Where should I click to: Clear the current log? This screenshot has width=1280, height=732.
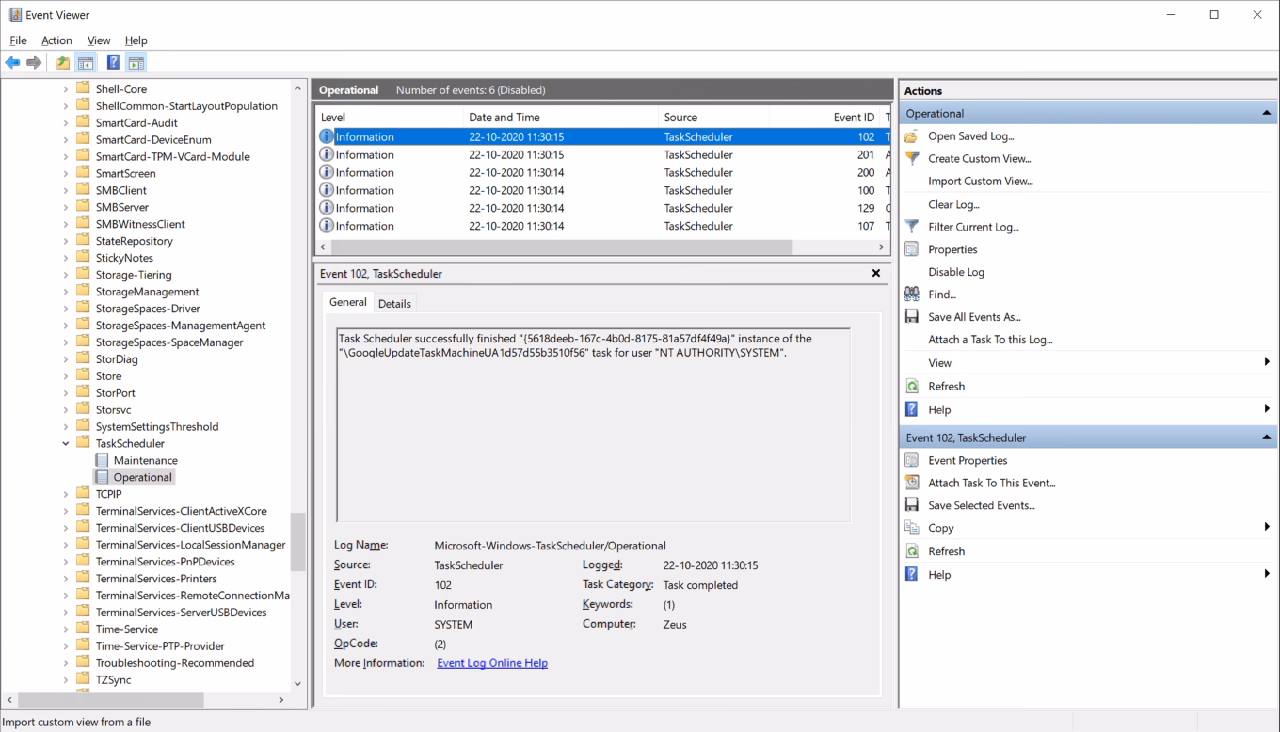tap(953, 204)
